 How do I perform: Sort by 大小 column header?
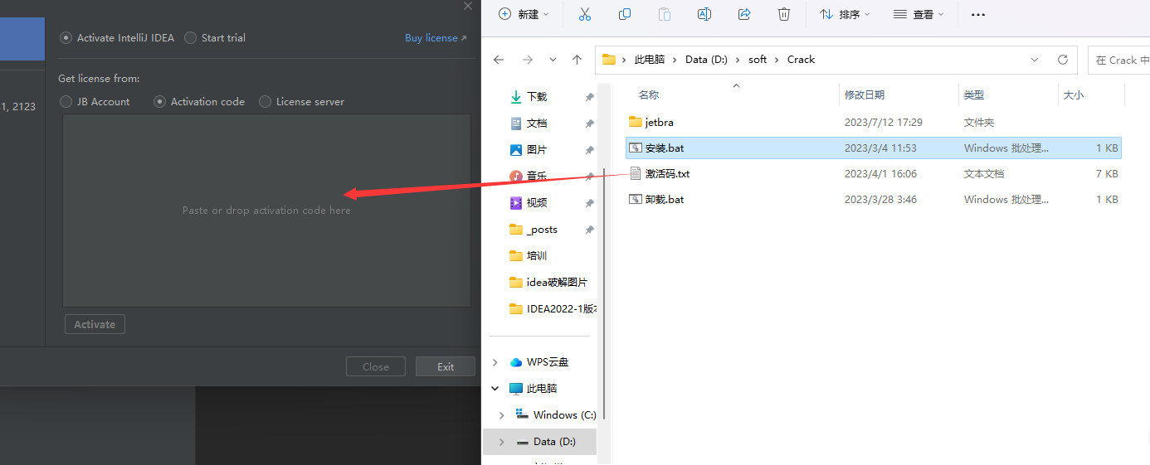1074,95
